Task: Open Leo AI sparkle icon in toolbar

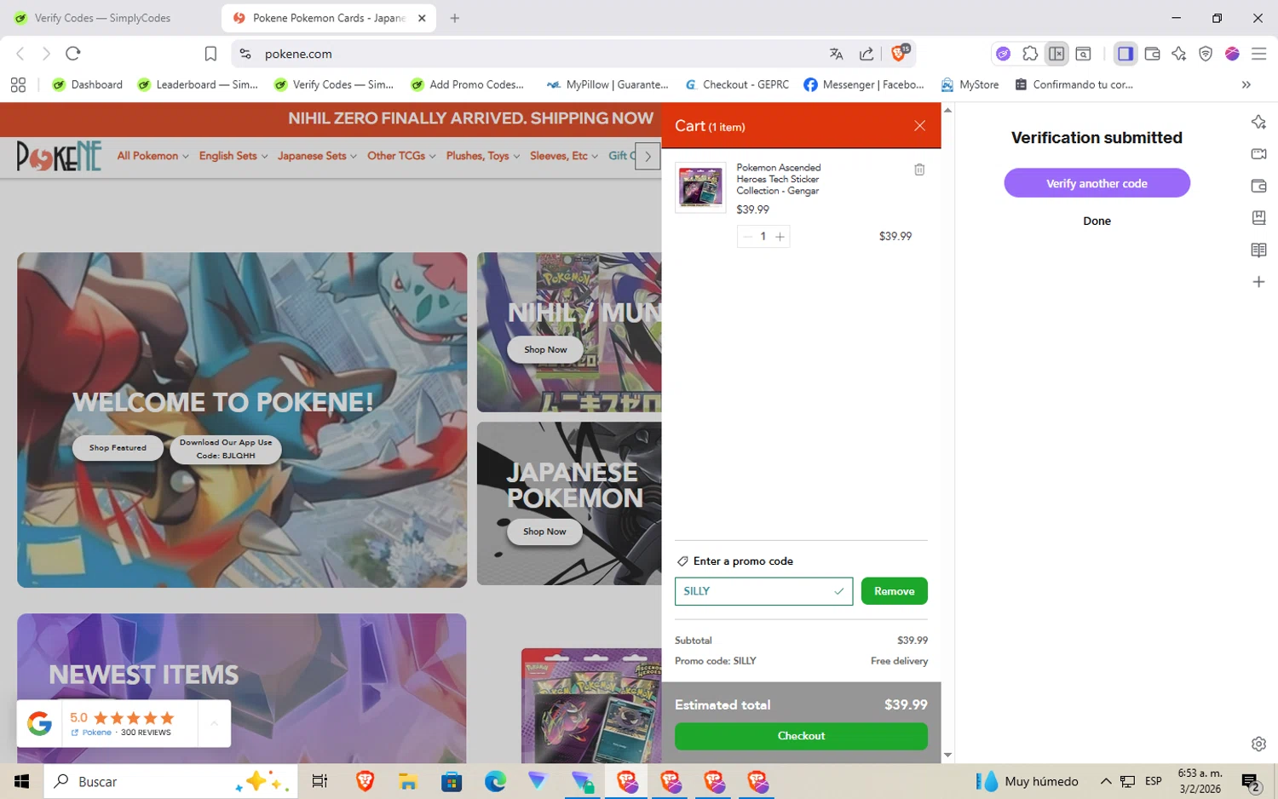Action: tap(1178, 54)
